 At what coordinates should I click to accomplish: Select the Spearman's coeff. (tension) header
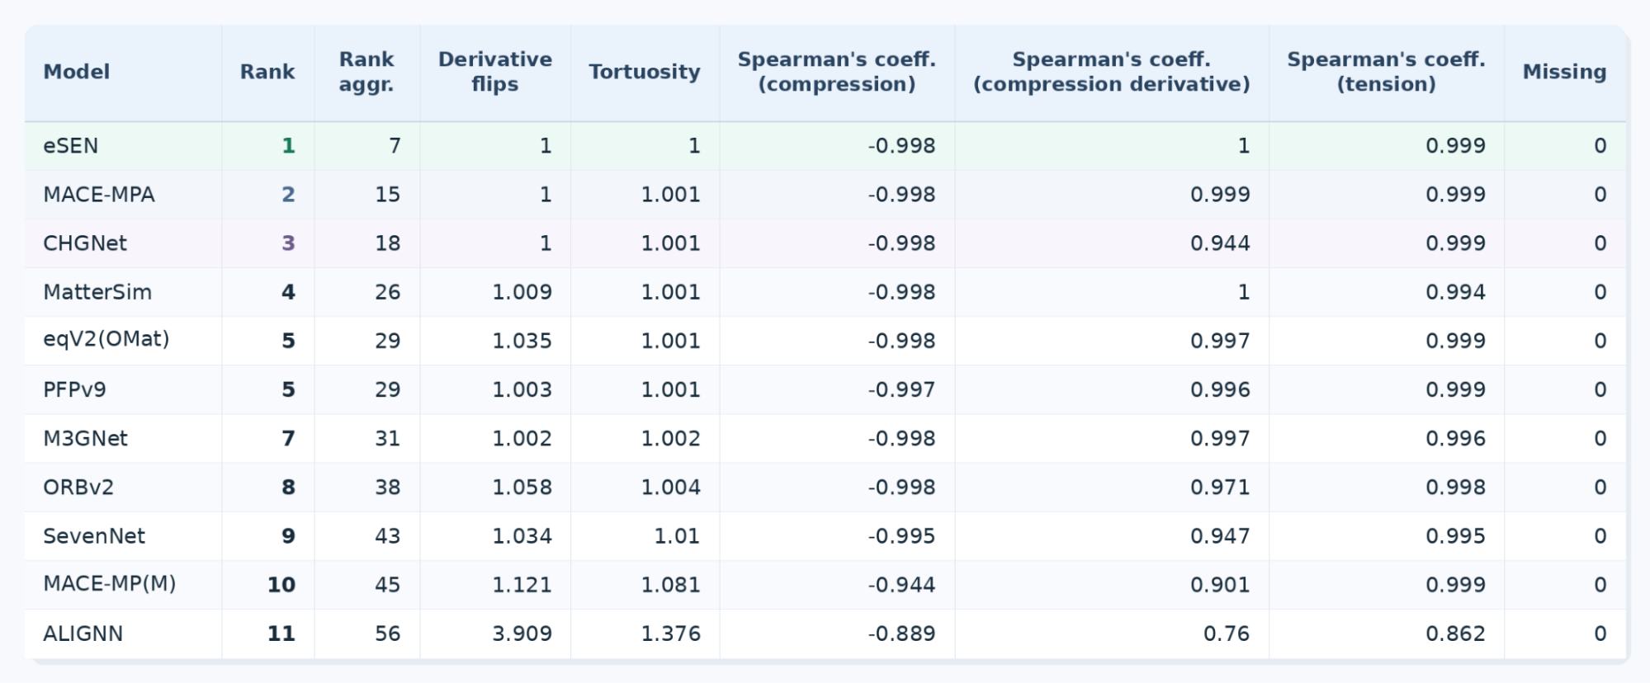[x=1387, y=72]
